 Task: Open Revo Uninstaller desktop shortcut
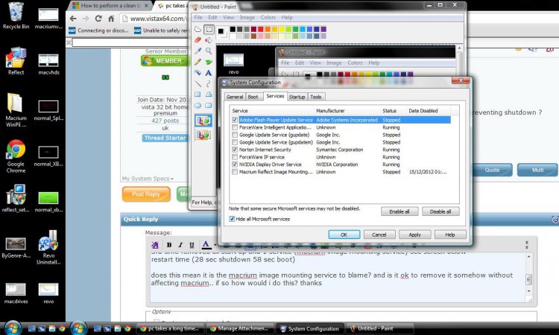point(48,247)
